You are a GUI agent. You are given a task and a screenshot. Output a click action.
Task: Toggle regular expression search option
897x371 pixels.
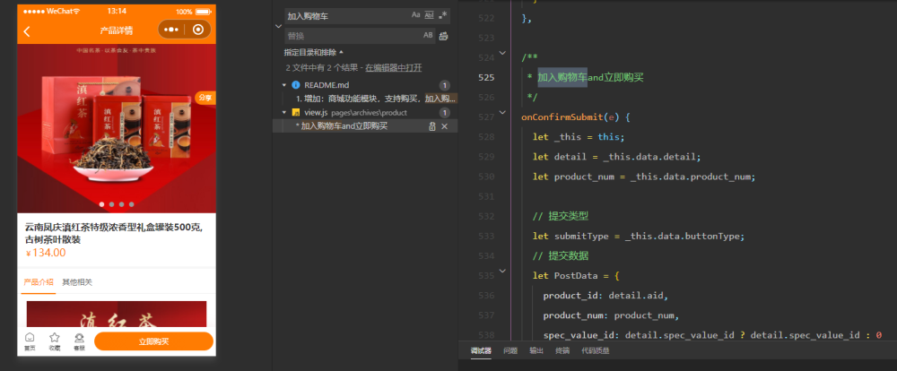[x=443, y=15]
